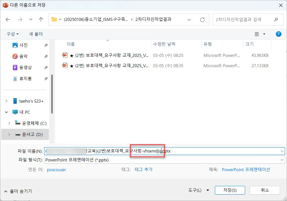287x201 pixels.
Task: Click the forward navigation arrow
Action: tap(20, 19)
